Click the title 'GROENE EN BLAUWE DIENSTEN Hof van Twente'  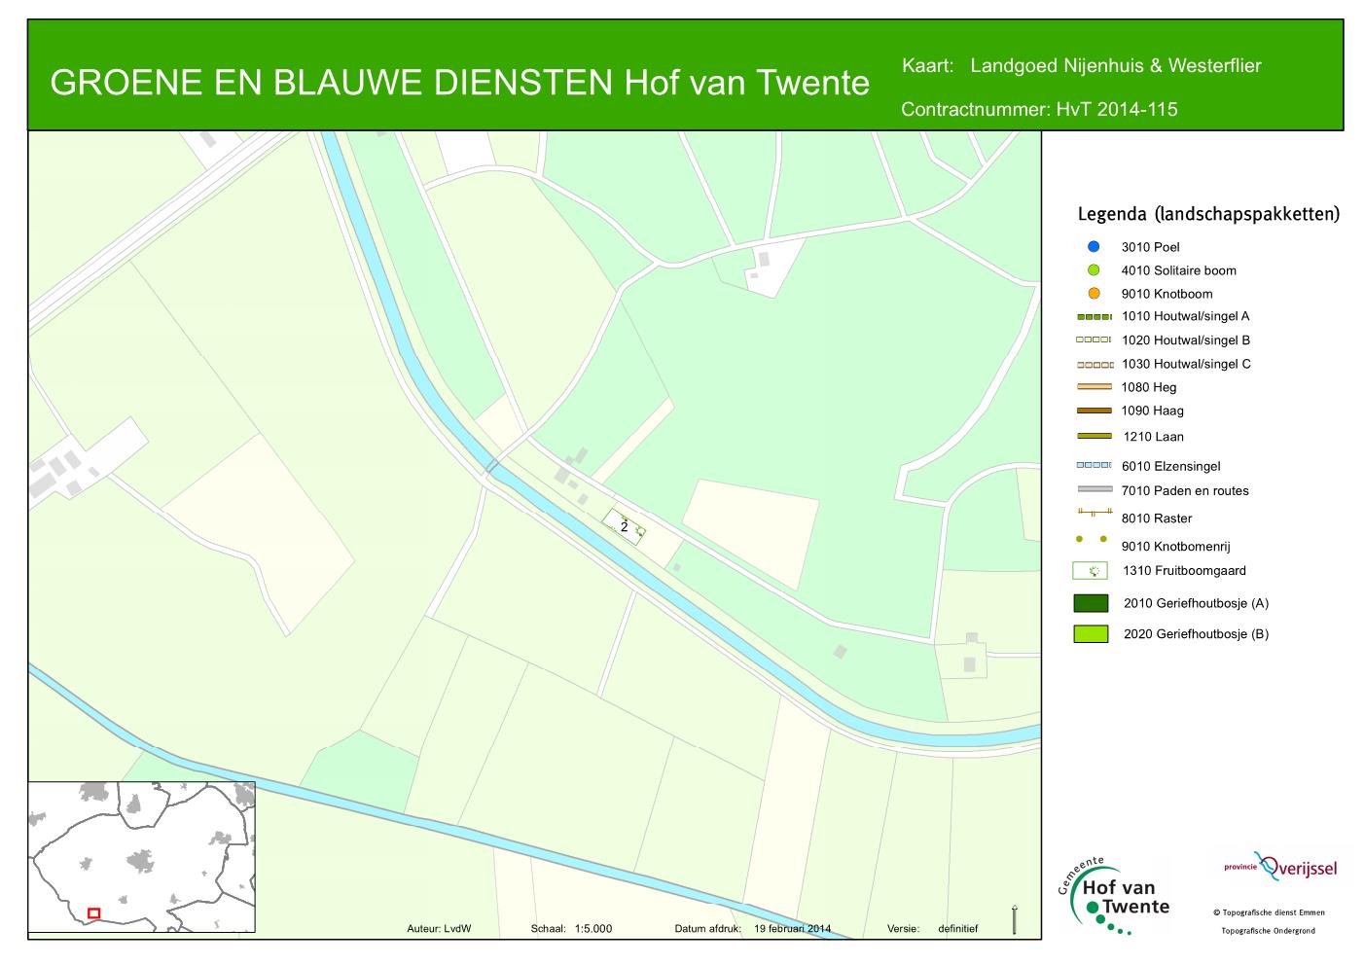coord(459,84)
